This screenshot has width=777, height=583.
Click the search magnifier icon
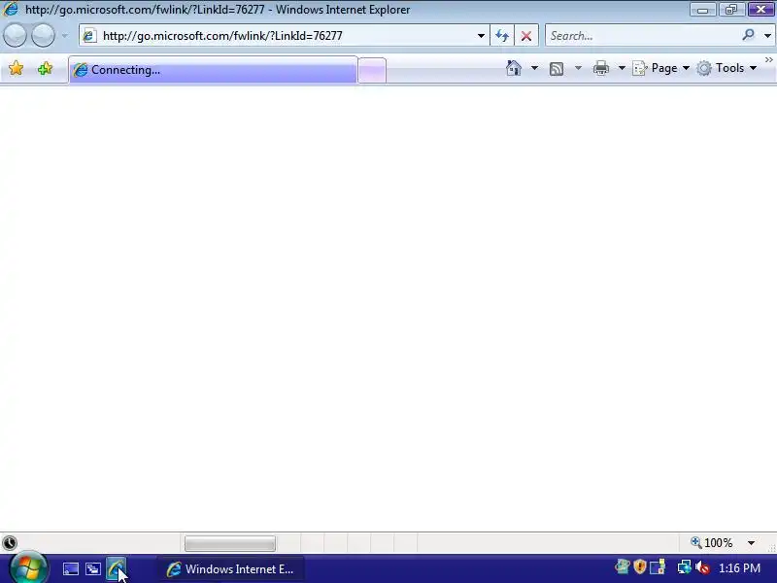[x=748, y=35]
